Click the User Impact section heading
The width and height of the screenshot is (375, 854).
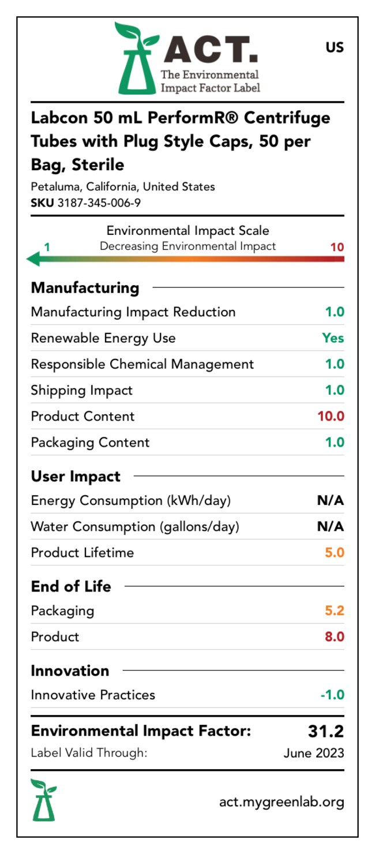coord(76,477)
